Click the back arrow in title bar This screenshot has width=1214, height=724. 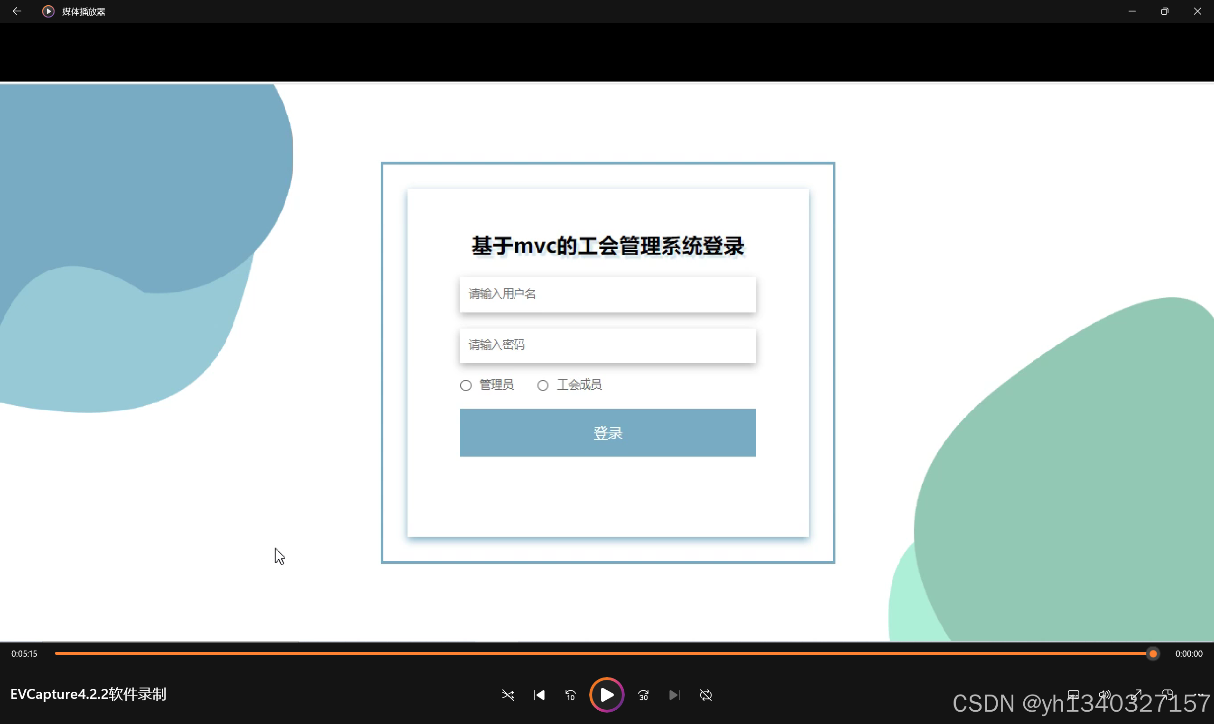[x=17, y=11]
